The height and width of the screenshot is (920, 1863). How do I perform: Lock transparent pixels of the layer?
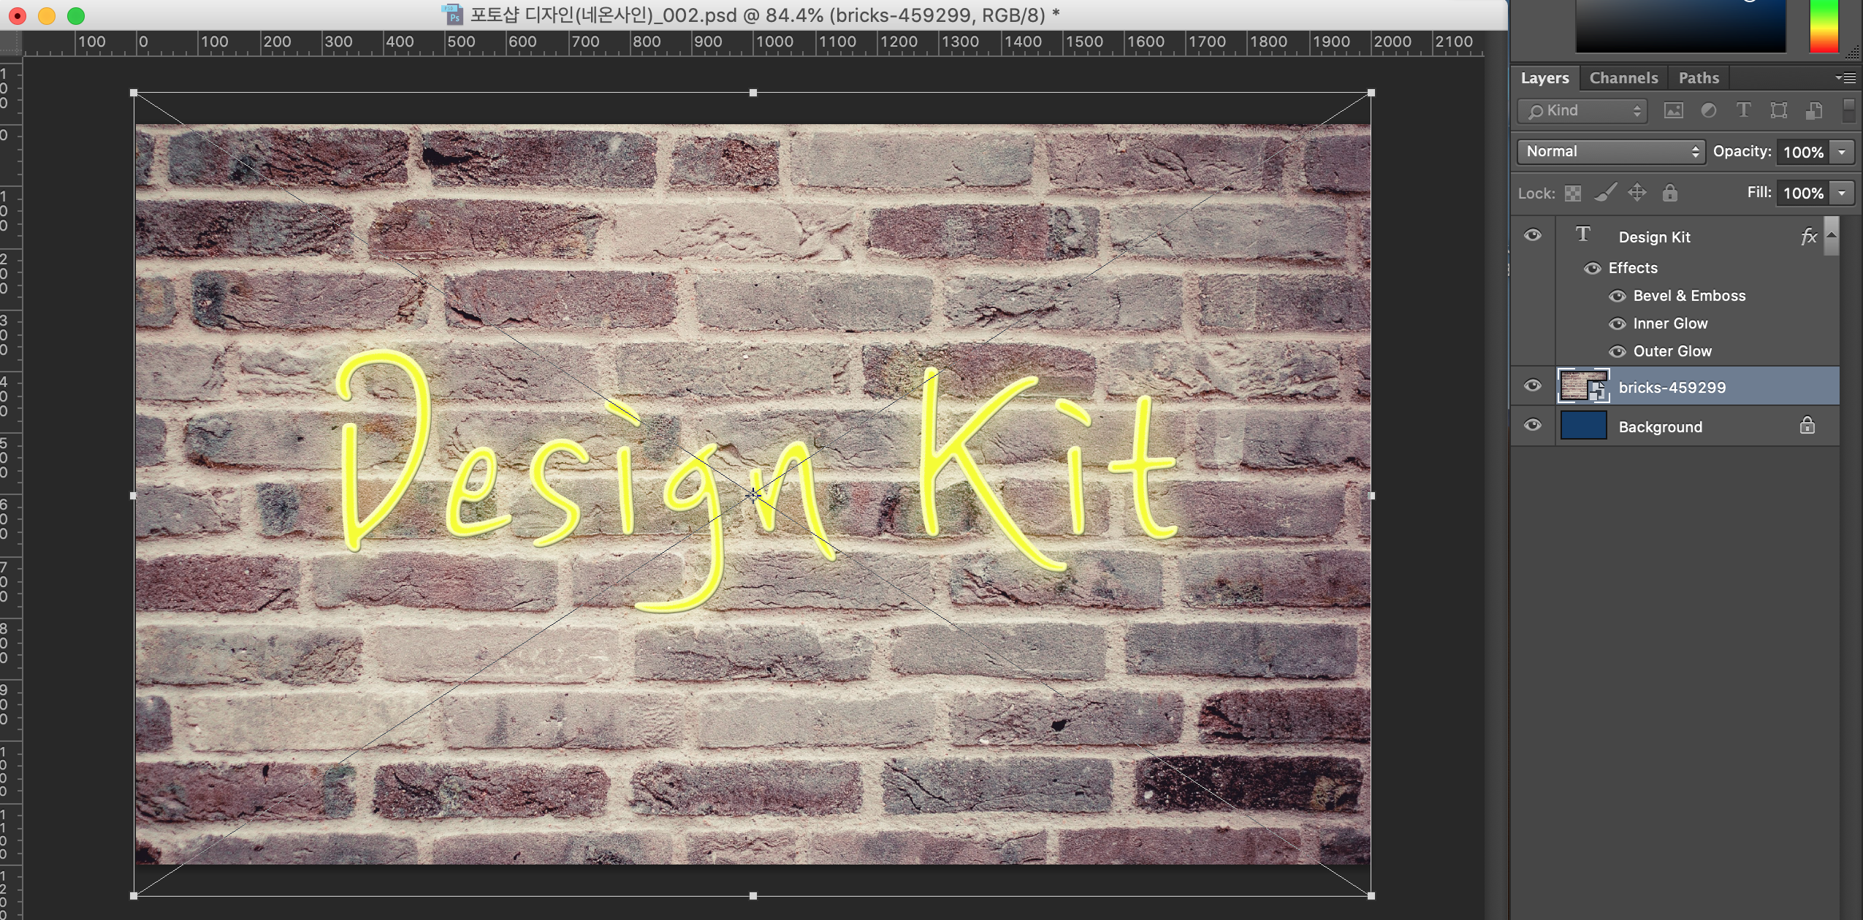tap(1573, 193)
